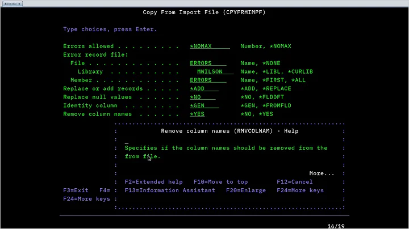
Task: Click the 'Remove column names' parameter label
Action: pos(97,114)
